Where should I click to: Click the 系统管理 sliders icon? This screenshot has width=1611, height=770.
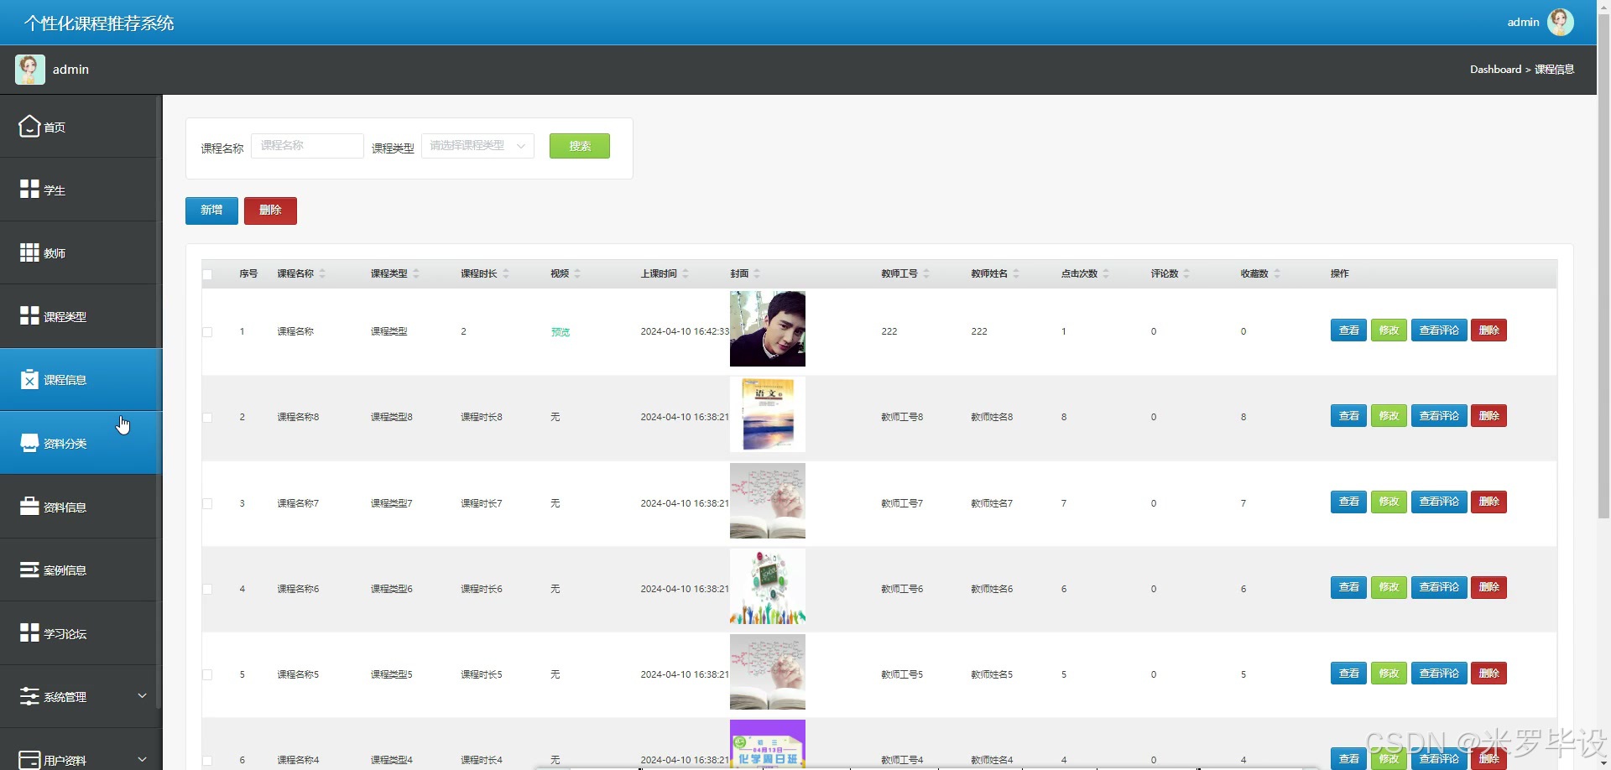point(29,696)
